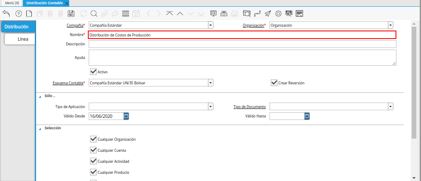Viewport: 421px width, 181px height.
Task: Expand the Tipo de Documento dropdown
Action: (x=390, y=106)
